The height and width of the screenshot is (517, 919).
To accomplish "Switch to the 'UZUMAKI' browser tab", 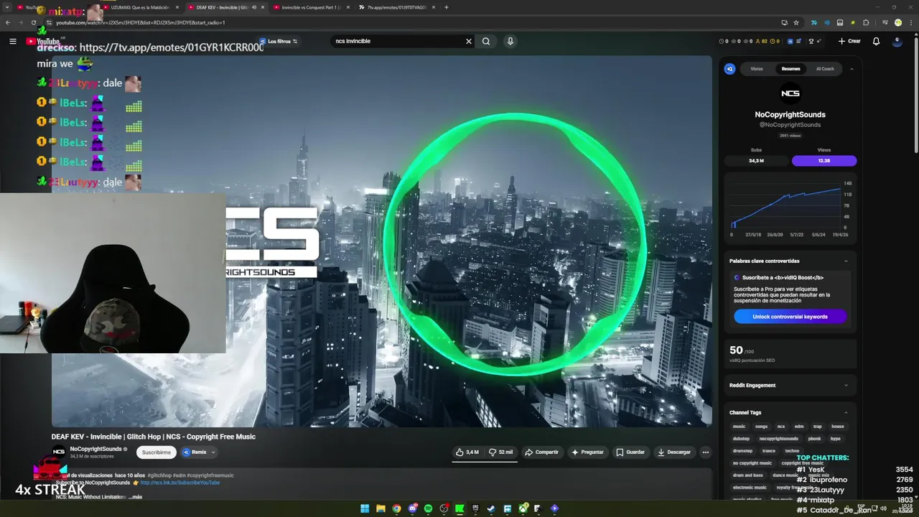I will point(139,7).
